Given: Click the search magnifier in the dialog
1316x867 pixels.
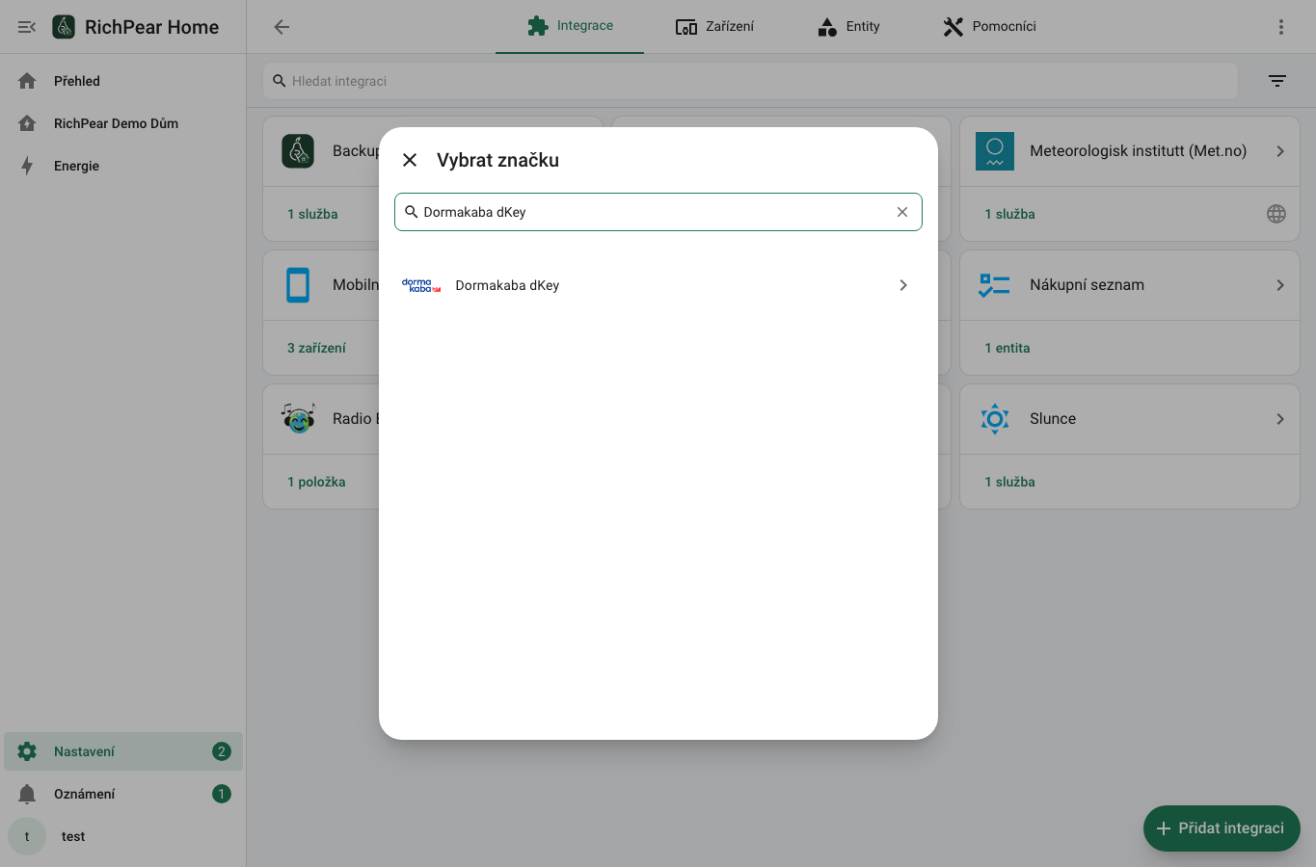Looking at the screenshot, I should click(412, 212).
